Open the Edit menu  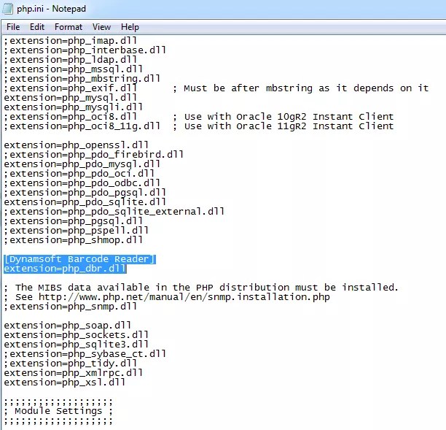tap(37, 27)
